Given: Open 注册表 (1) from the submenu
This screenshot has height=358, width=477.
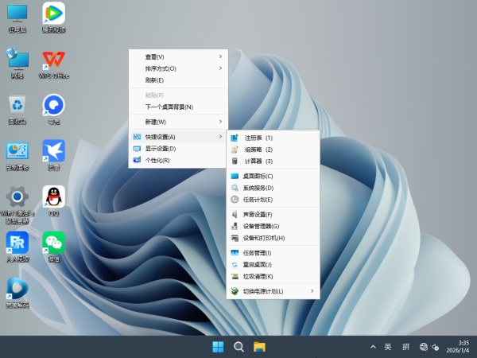Looking at the screenshot, I should pyautogui.click(x=258, y=138).
